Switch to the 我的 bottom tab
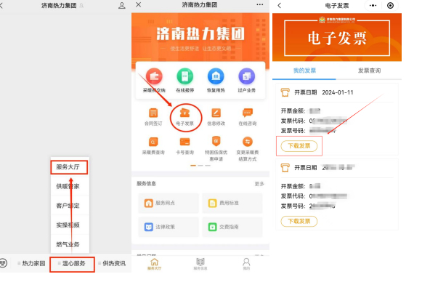The height and width of the screenshot is (290, 422). (x=246, y=264)
